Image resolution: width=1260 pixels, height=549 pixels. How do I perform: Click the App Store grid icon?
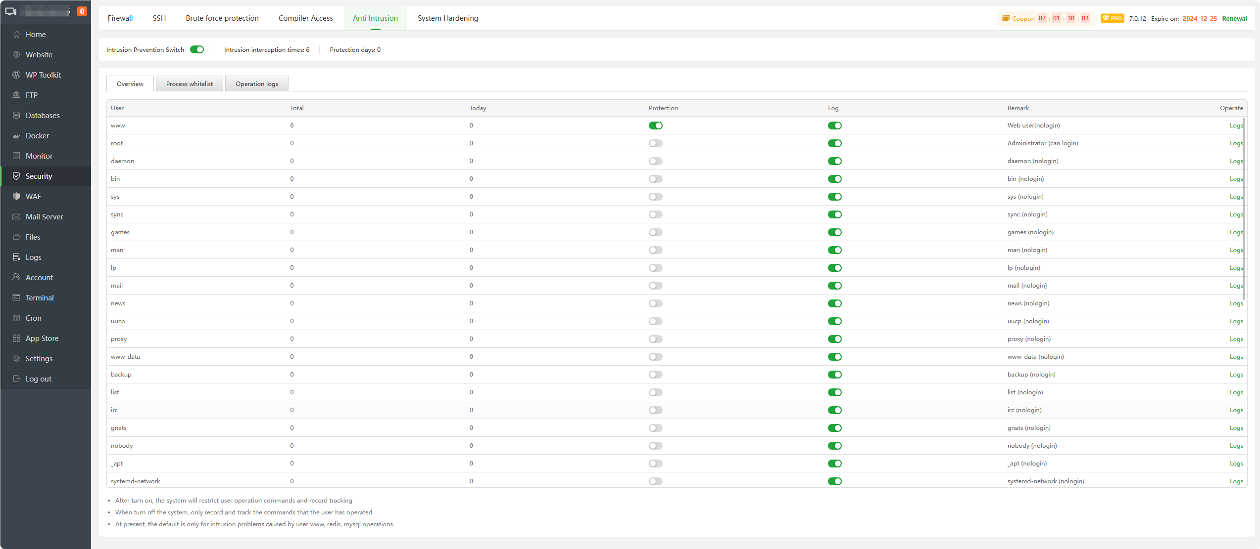[16, 338]
